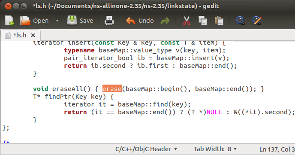Paste from the clipboard icon
The width and height of the screenshot is (295, 155).
[219, 21]
